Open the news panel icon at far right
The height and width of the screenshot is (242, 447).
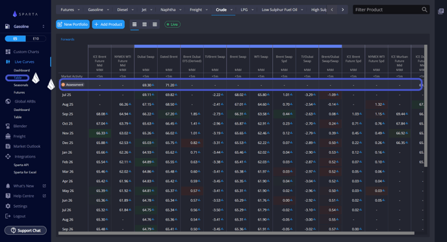(441, 12)
